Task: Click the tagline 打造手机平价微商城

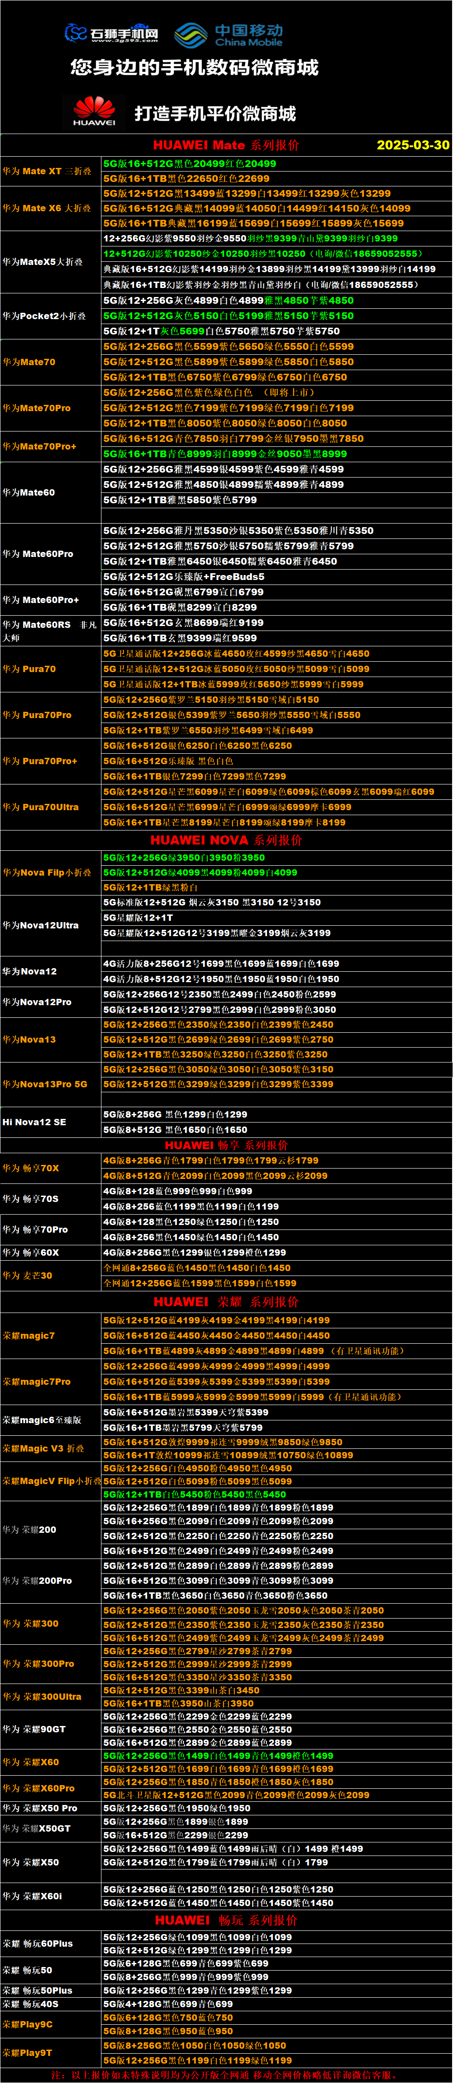Action: [215, 113]
